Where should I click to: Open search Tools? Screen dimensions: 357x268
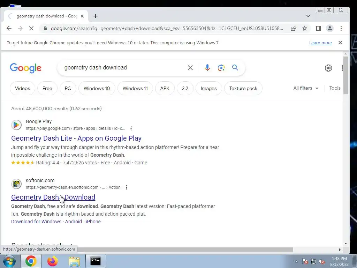[x=335, y=88]
